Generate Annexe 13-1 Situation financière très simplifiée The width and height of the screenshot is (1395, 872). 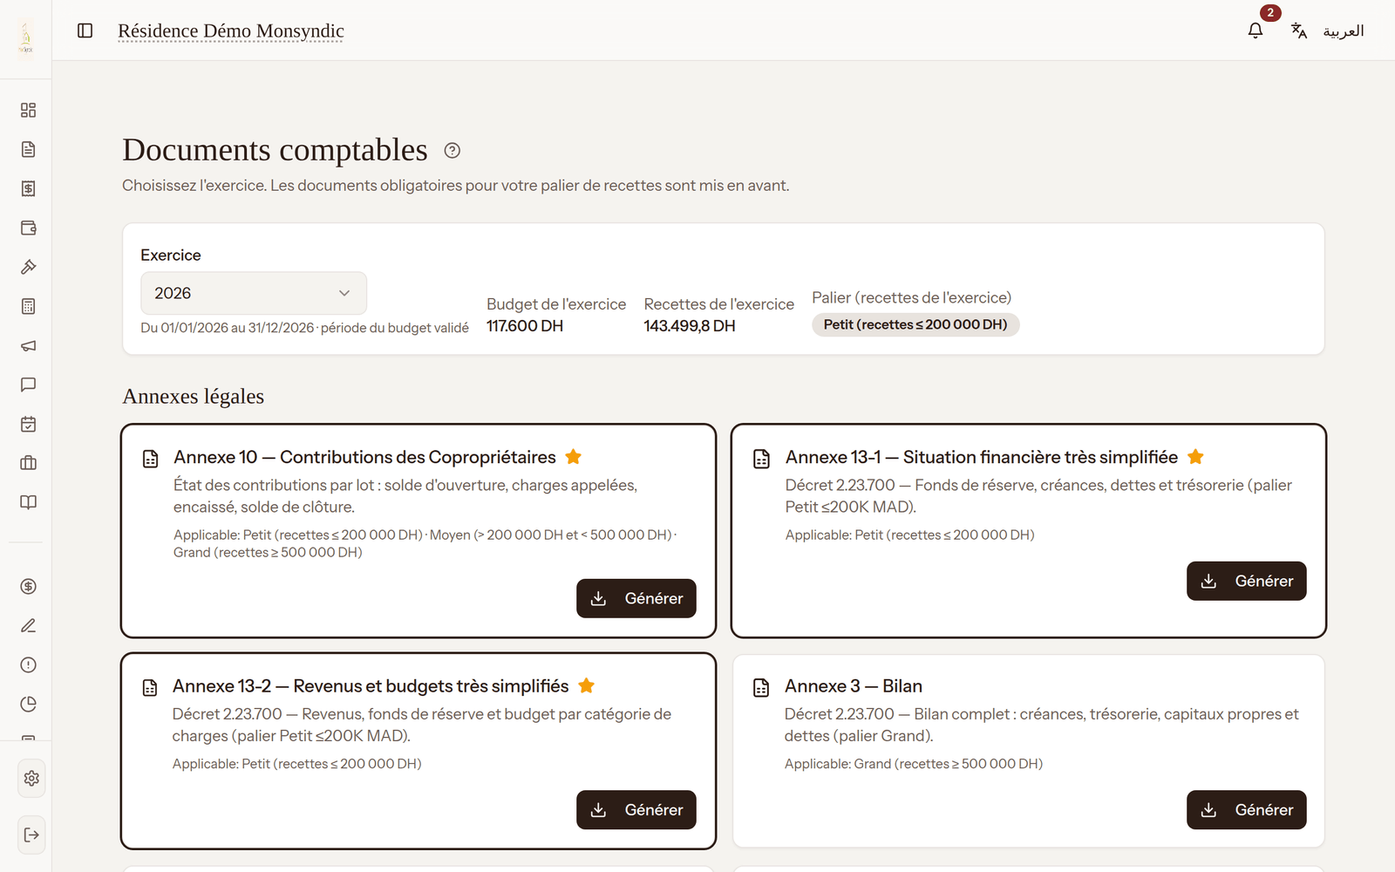(x=1246, y=581)
